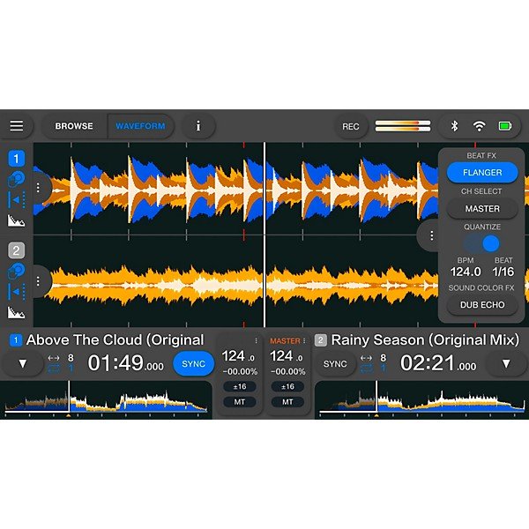Viewport: 529px width, 529px height.
Task: Toggle deck 2 blue loop icon
Action: click(366, 369)
